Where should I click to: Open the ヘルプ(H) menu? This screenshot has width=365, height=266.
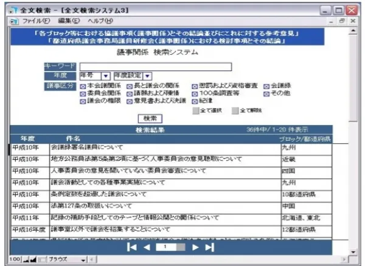tap(100, 21)
